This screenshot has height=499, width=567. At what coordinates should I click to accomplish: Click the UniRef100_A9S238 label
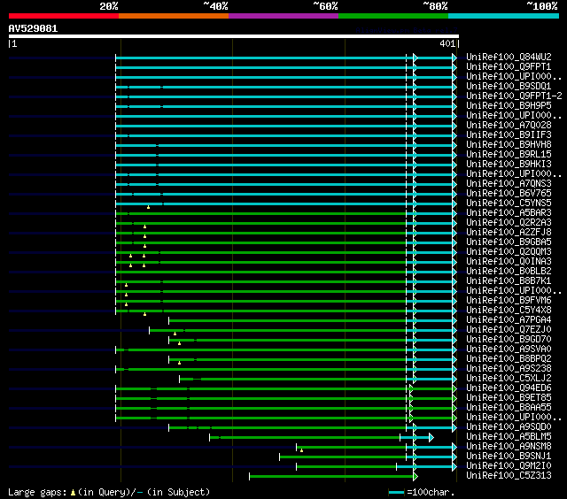click(x=509, y=369)
